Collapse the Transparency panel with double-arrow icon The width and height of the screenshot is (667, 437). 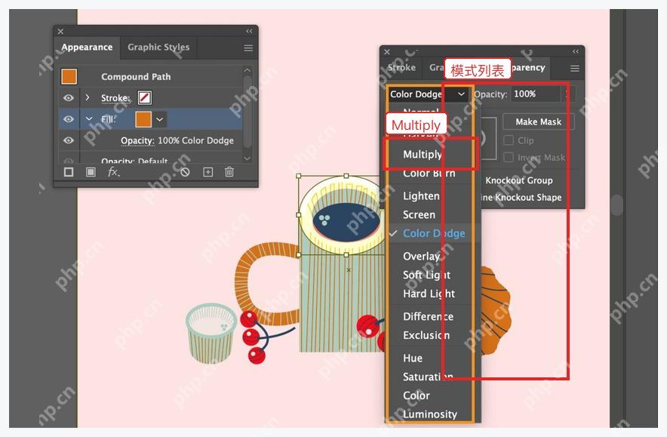[576, 51]
